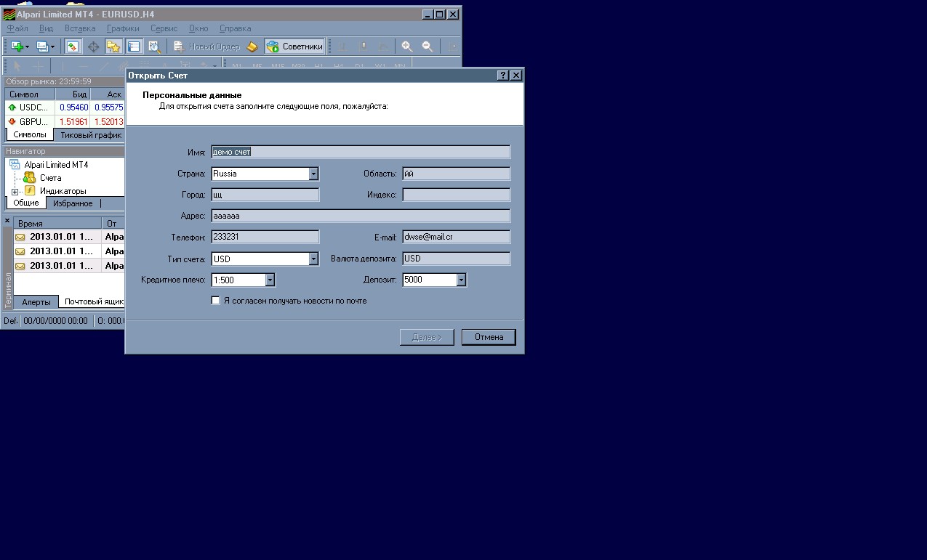
Task: Open New Chart icon dropdown arrow
Action: click(28, 46)
